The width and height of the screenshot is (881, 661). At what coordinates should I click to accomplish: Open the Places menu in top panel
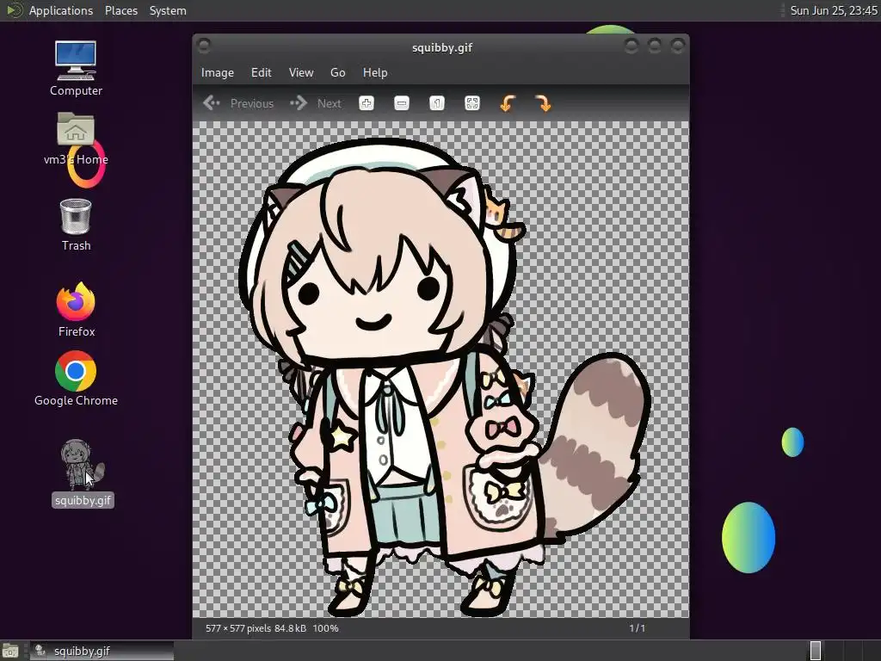coord(121,10)
